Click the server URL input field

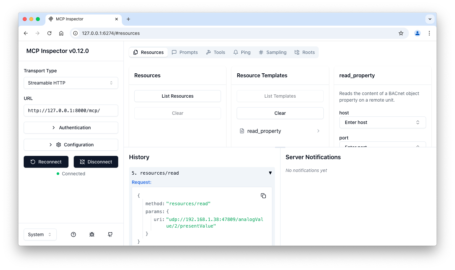[71, 110]
